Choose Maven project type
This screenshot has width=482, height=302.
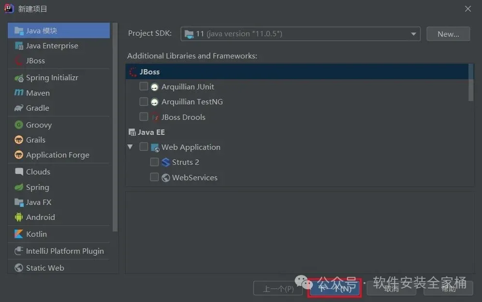click(58, 93)
